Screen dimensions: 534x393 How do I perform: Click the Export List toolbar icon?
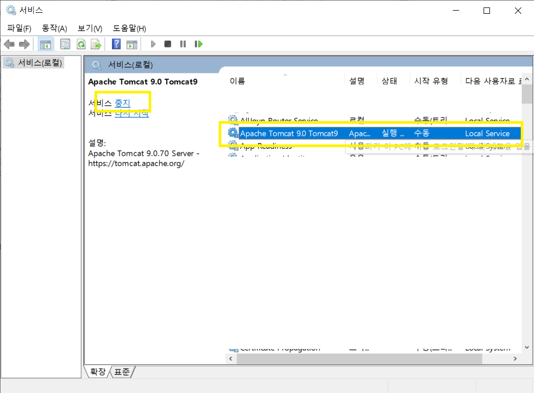coord(96,44)
